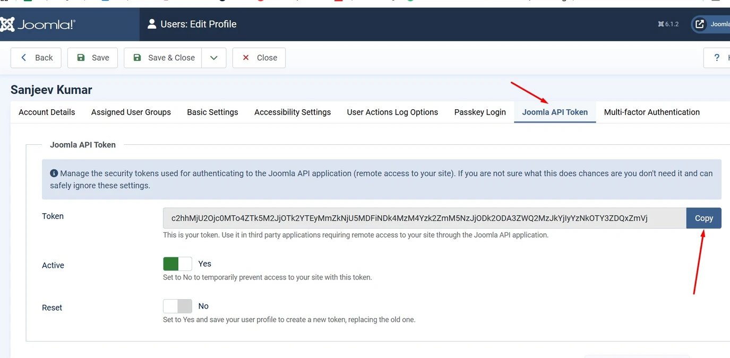Click the 'Users: Edit Profile' title
Image resolution: width=730 pixels, height=358 pixels.
tap(199, 24)
